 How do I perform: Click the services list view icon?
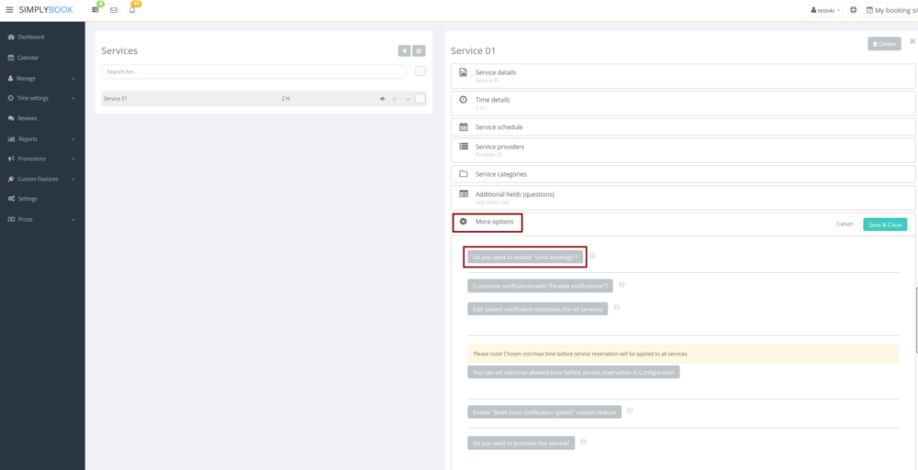[x=419, y=51]
